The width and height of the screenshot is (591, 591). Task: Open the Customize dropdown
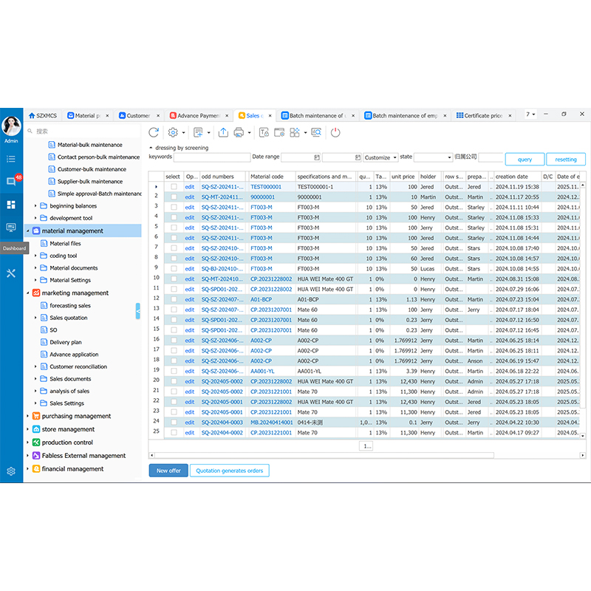tap(380, 157)
